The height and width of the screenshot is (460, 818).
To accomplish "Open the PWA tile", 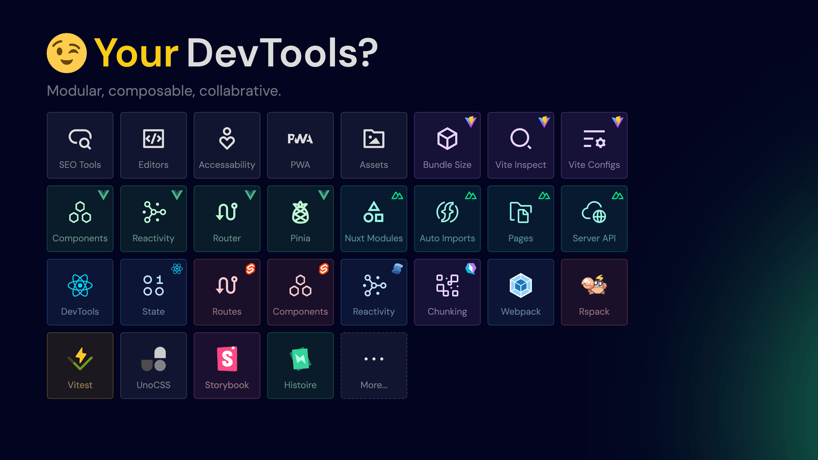I will pyautogui.click(x=300, y=145).
